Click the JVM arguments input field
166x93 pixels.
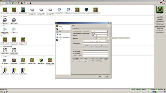pyautogui.click(x=95, y=43)
